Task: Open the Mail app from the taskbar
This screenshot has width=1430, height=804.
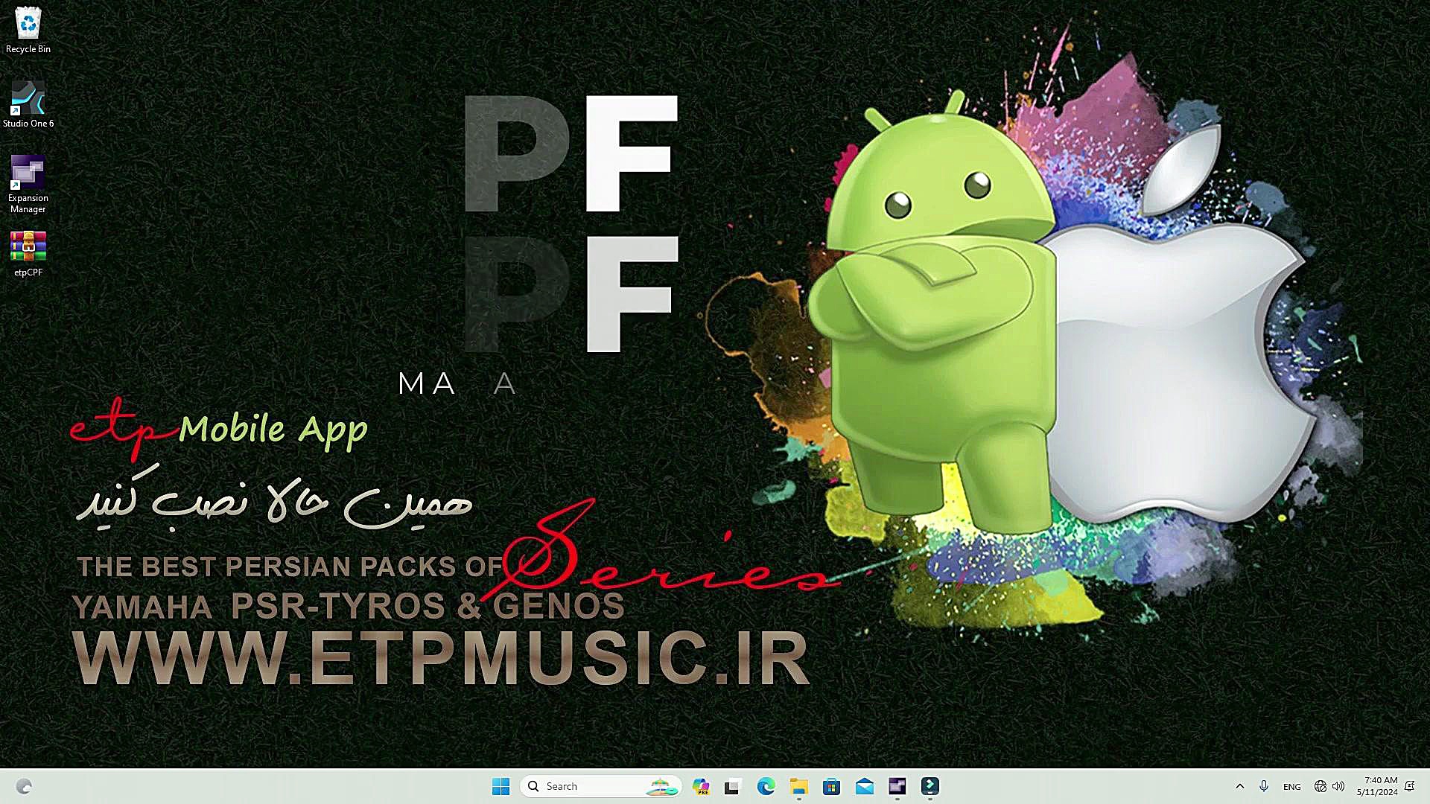Action: click(x=864, y=786)
